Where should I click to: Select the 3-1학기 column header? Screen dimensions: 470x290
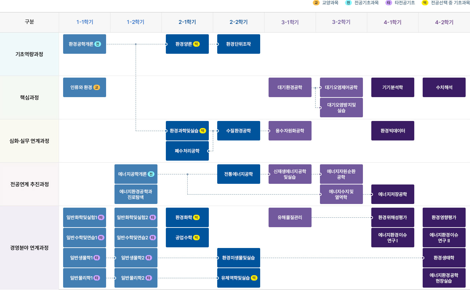click(290, 23)
